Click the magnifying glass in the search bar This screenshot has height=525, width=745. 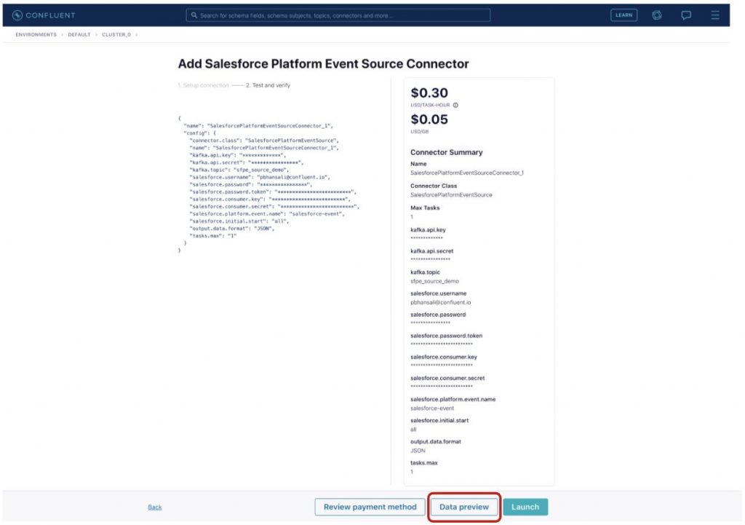tap(192, 15)
